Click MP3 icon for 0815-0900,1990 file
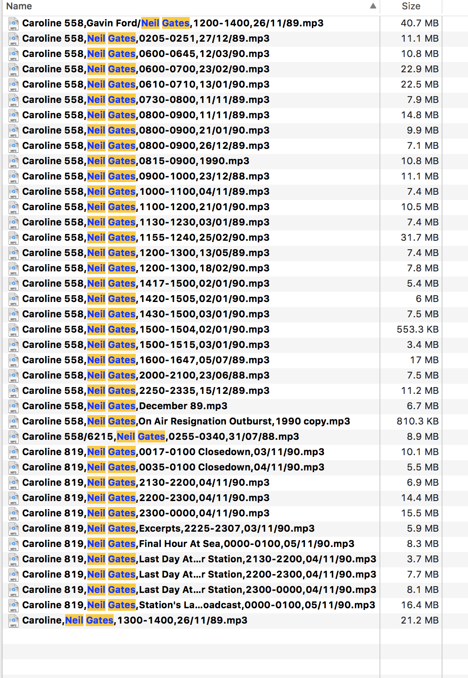468x678 pixels. point(13,161)
